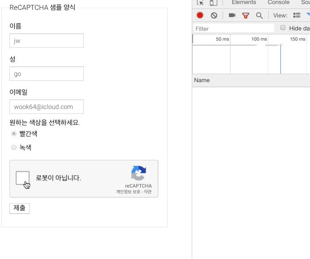Select the large request rows view icon

297,15
